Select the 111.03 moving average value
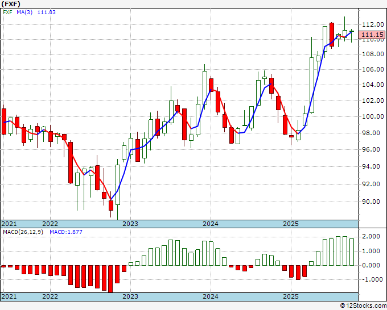 click(47, 12)
